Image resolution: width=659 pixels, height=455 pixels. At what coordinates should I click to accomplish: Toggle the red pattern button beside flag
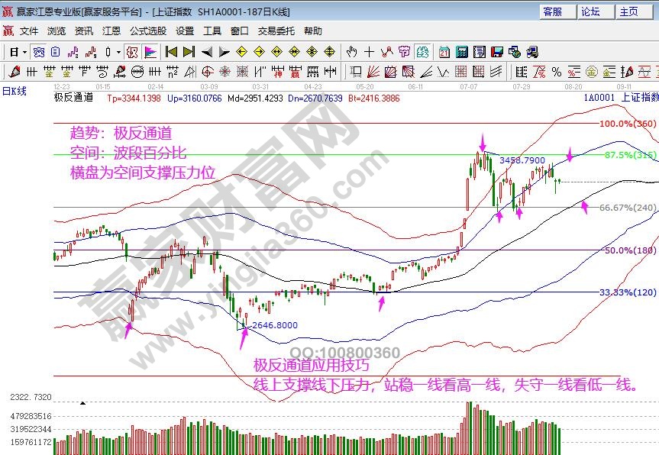tap(131, 52)
